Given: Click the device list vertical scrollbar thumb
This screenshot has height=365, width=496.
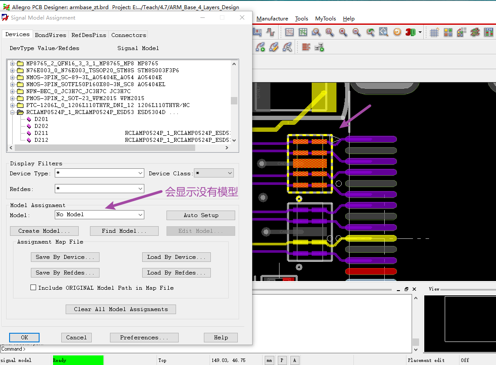Looking at the screenshot, I should point(234,100).
